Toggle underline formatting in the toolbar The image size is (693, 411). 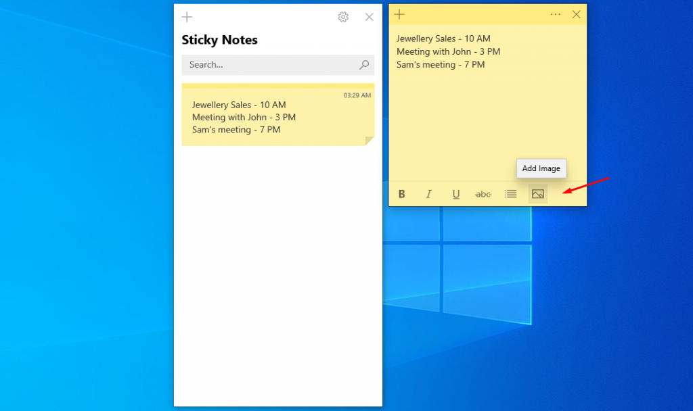point(455,194)
